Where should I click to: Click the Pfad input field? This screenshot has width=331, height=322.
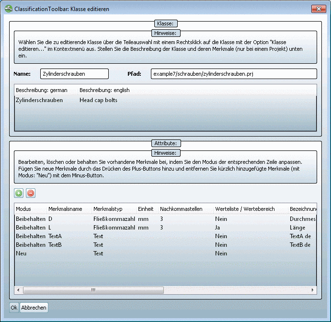pyautogui.click(x=234, y=74)
